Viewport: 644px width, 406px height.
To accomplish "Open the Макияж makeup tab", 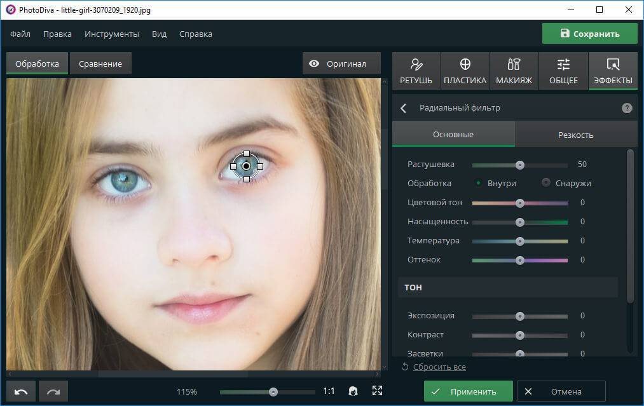I will [x=514, y=71].
